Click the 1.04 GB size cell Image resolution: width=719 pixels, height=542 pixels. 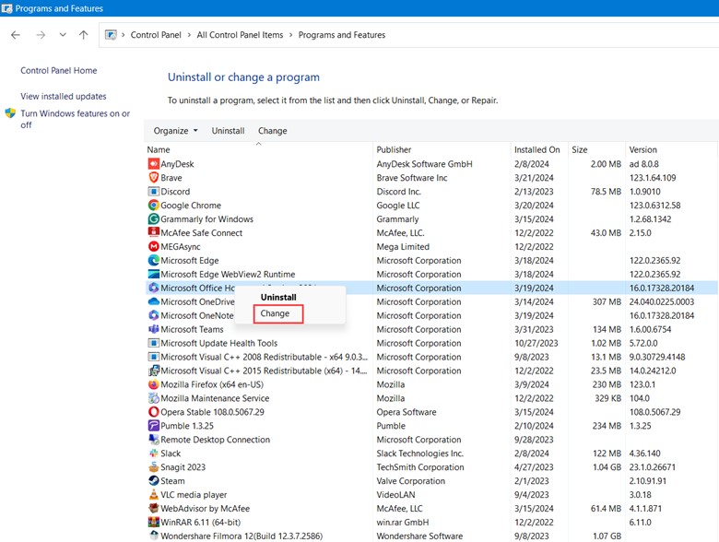pos(607,466)
